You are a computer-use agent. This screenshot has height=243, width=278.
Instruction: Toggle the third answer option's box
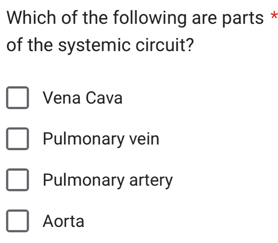coord(17,180)
